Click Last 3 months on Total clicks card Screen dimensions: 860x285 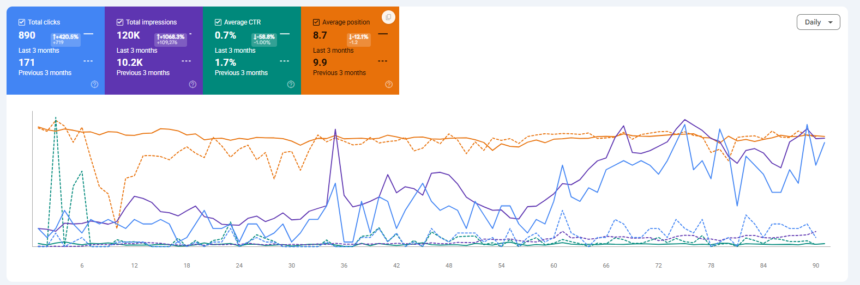[x=39, y=51]
